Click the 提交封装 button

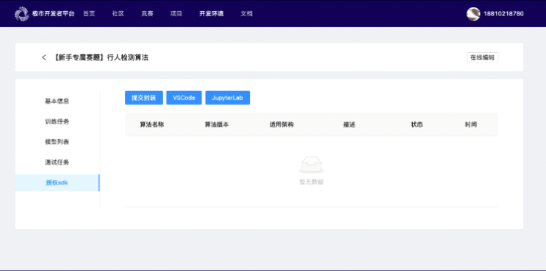pyautogui.click(x=144, y=98)
